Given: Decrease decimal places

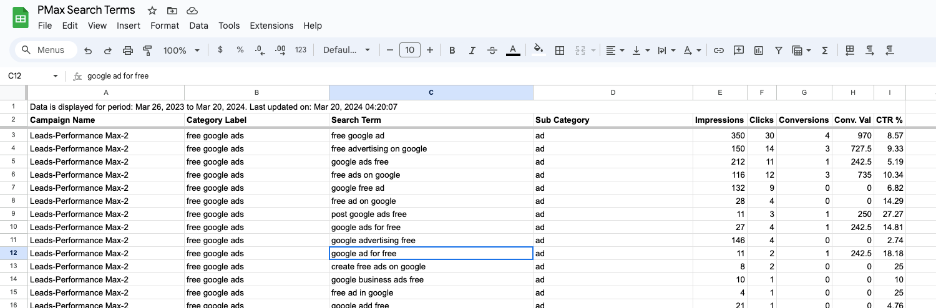Looking at the screenshot, I should (x=260, y=50).
